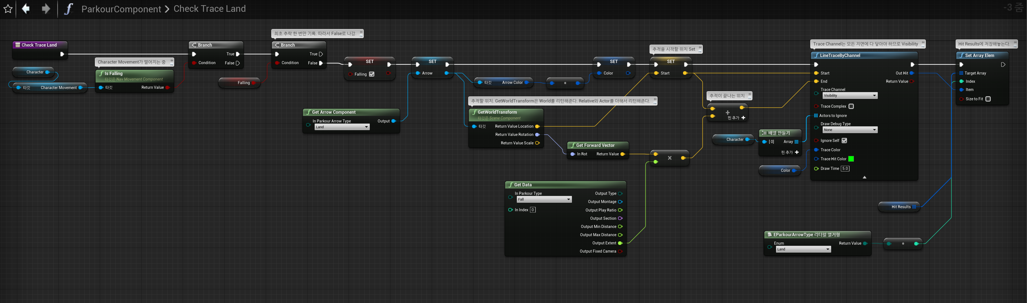Click Character Movement output pin
The width and height of the screenshot is (1027, 303).
point(81,88)
